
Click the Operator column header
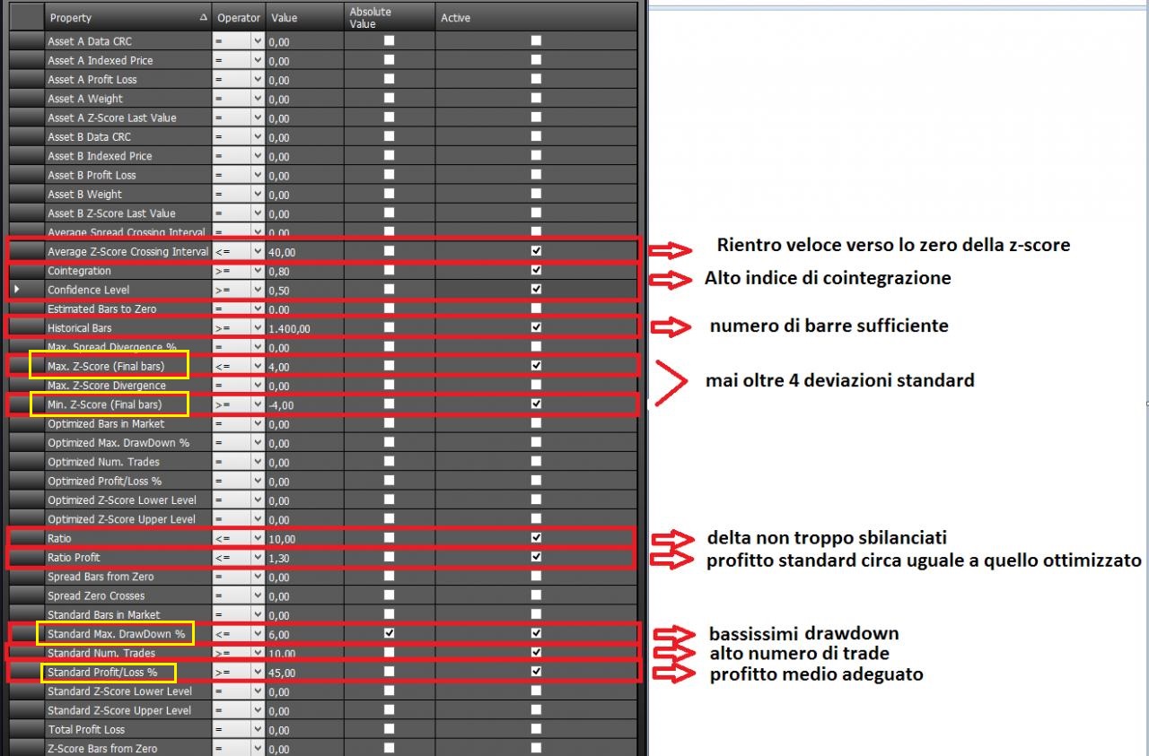point(239,17)
